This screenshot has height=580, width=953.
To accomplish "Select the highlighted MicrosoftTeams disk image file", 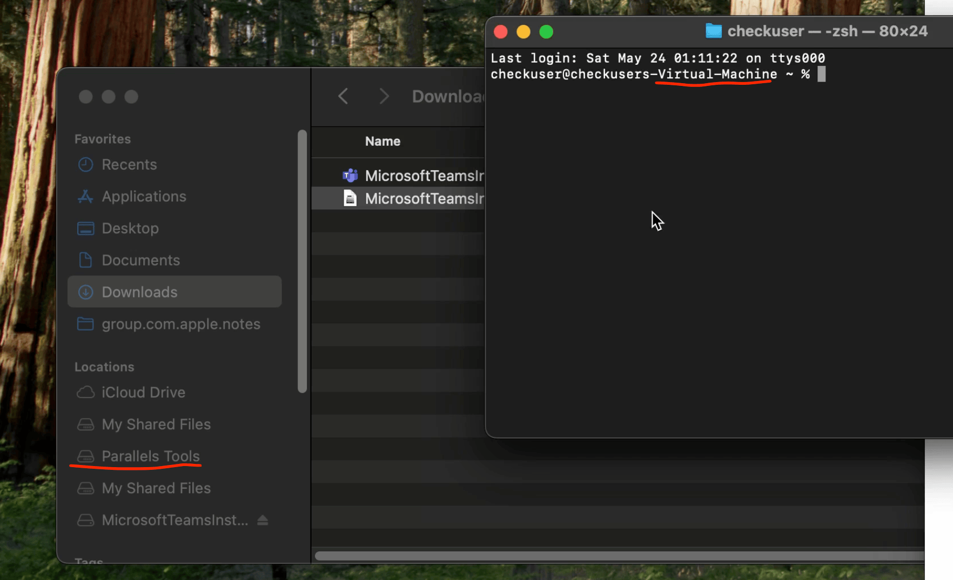I will coord(424,199).
